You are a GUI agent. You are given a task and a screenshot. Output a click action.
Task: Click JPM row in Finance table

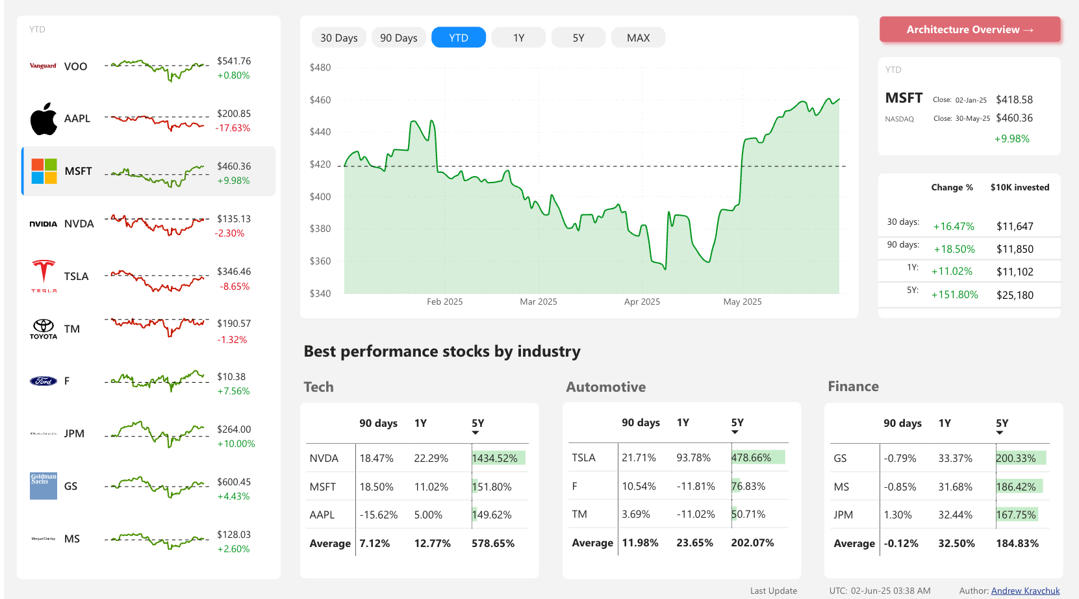tap(940, 515)
